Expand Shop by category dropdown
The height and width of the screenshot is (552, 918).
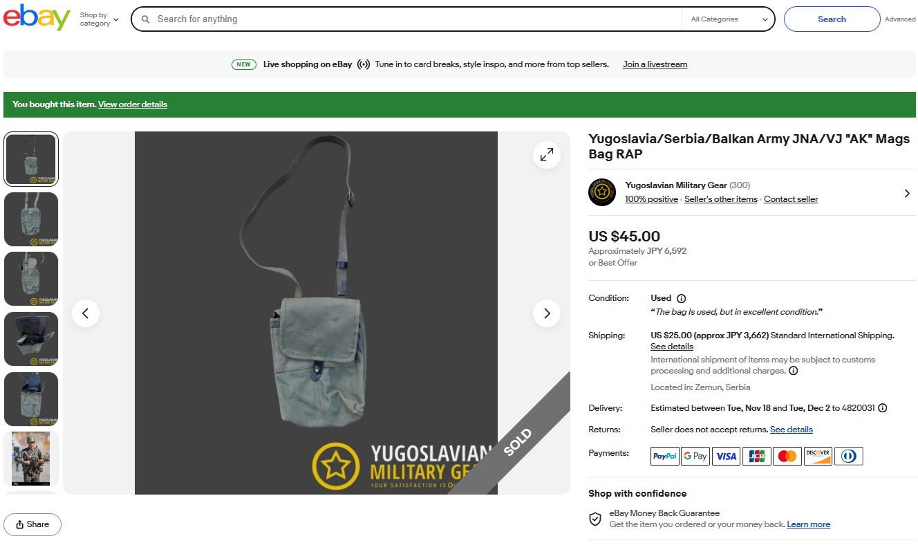(x=99, y=19)
